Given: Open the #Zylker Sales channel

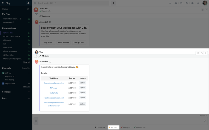Looking at the screenshot, I should (8, 55).
